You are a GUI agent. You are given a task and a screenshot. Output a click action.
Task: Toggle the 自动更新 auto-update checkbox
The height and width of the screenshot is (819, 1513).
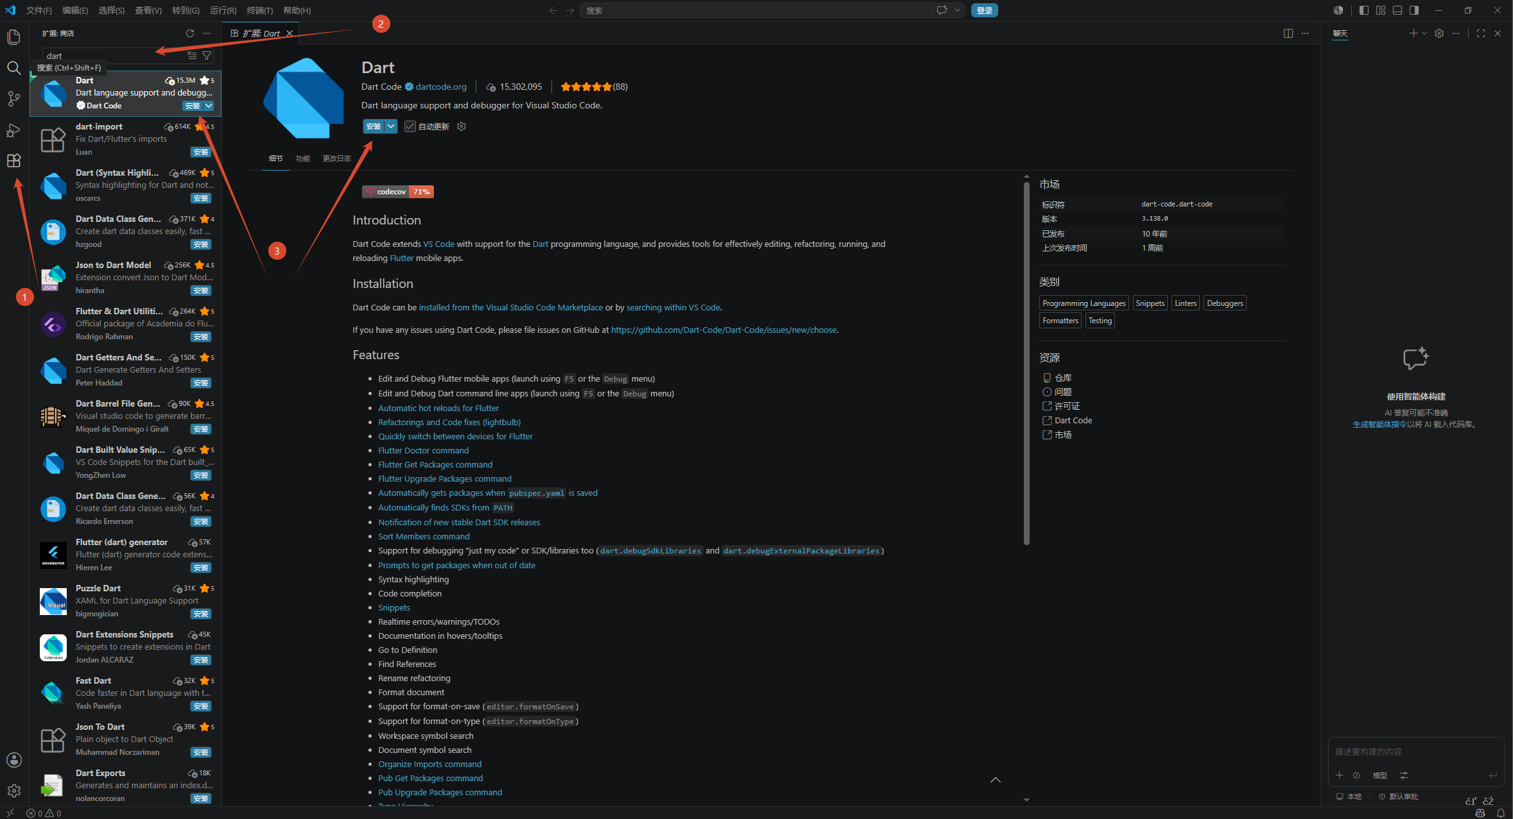410,126
